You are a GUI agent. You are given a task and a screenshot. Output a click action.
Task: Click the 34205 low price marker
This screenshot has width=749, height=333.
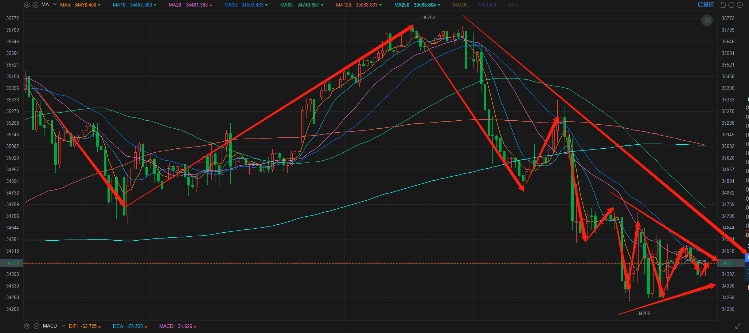click(x=644, y=313)
